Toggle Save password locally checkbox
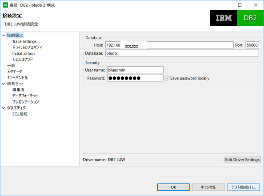Image resolution: width=264 pixels, height=196 pixels. click(167, 78)
